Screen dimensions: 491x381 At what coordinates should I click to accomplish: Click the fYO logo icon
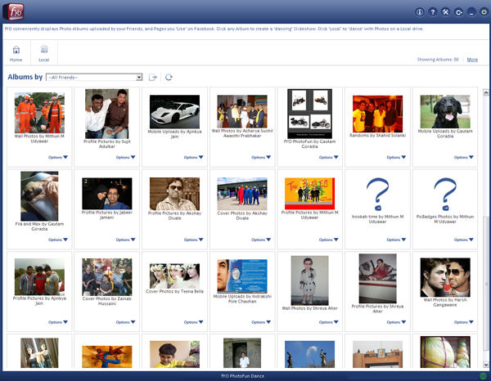13,11
